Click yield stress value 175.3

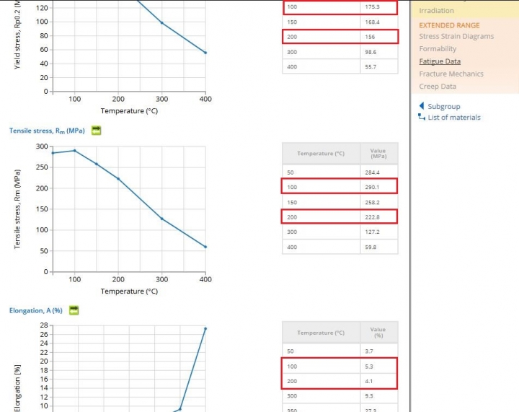tap(373, 6)
